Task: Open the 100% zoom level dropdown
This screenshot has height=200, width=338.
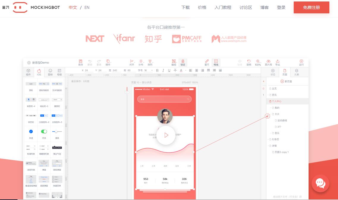Action: point(257,62)
